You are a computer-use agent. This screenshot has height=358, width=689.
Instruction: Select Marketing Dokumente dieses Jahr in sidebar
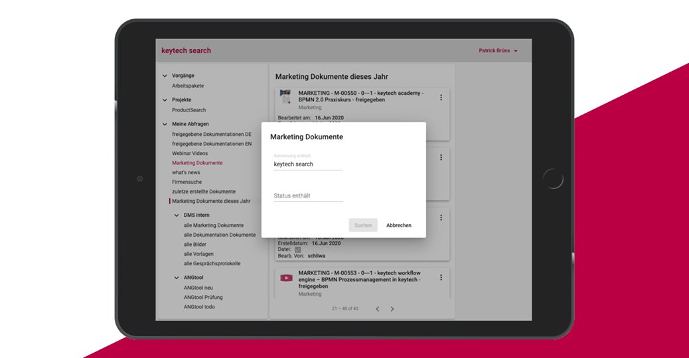[x=211, y=201]
